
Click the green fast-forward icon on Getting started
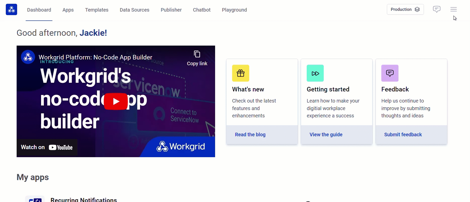(315, 73)
